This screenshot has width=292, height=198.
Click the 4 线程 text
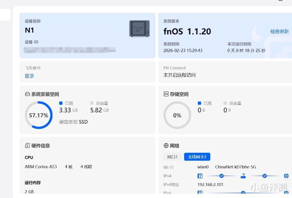[x=86, y=167]
